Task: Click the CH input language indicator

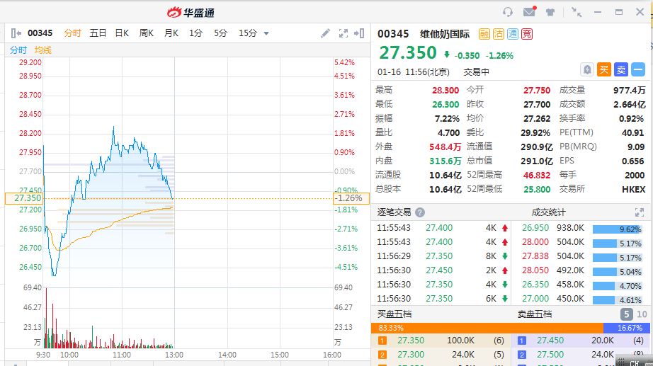Action: pos(633,362)
